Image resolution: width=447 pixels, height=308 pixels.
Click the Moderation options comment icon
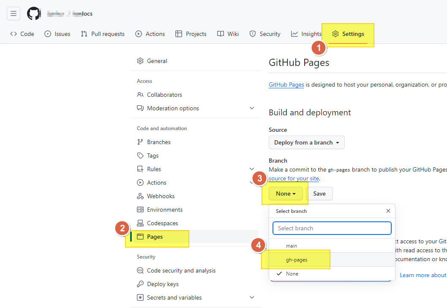pyautogui.click(x=140, y=108)
